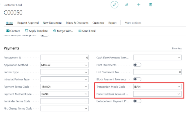Toggle the Block Payment Tolerance switch
The width and height of the screenshot is (186, 113).
pyautogui.click(x=137, y=79)
